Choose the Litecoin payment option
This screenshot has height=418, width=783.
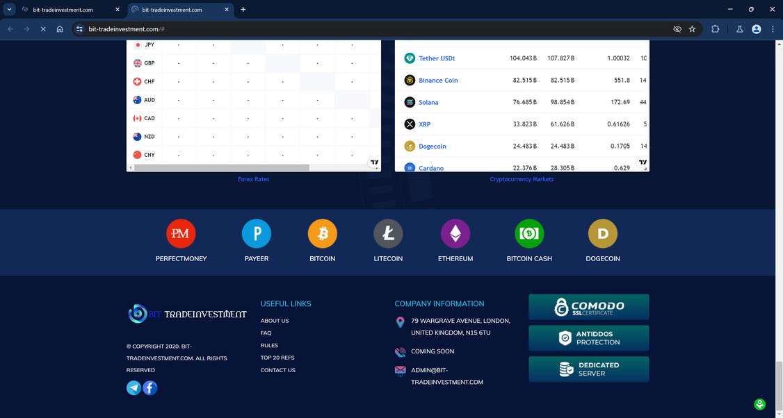[x=388, y=233]
